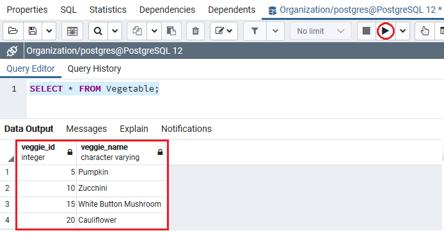Image resolution: width=444 pixels, height=233 pixels.
Task: Click the hand pointer toolbar icon
Action: point(424,31)
